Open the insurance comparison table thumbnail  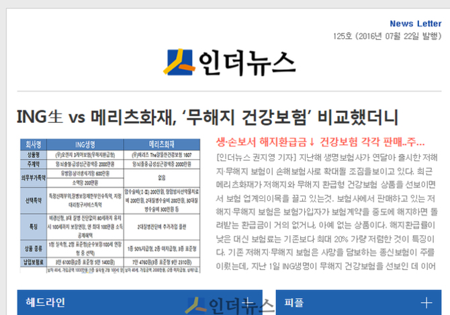coord(110,206)
